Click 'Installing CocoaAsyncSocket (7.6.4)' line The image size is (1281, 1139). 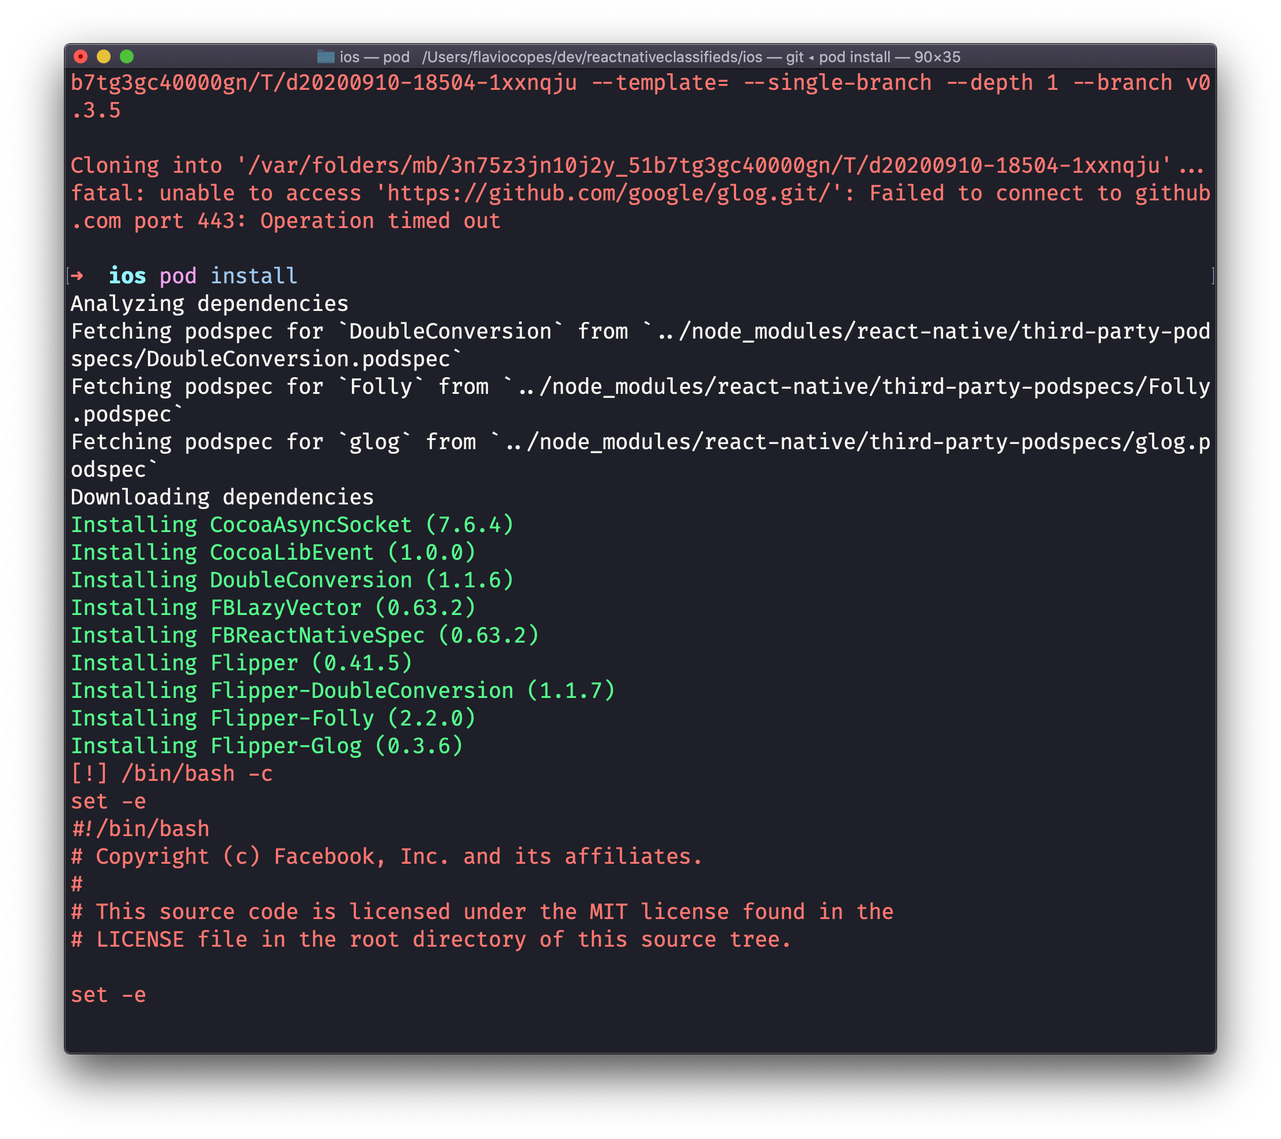click(292, 525)
